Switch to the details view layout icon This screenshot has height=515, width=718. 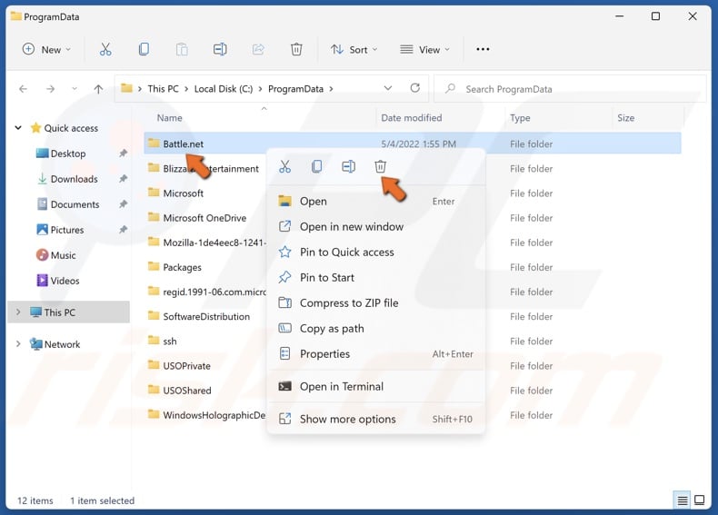coord(683,500)
